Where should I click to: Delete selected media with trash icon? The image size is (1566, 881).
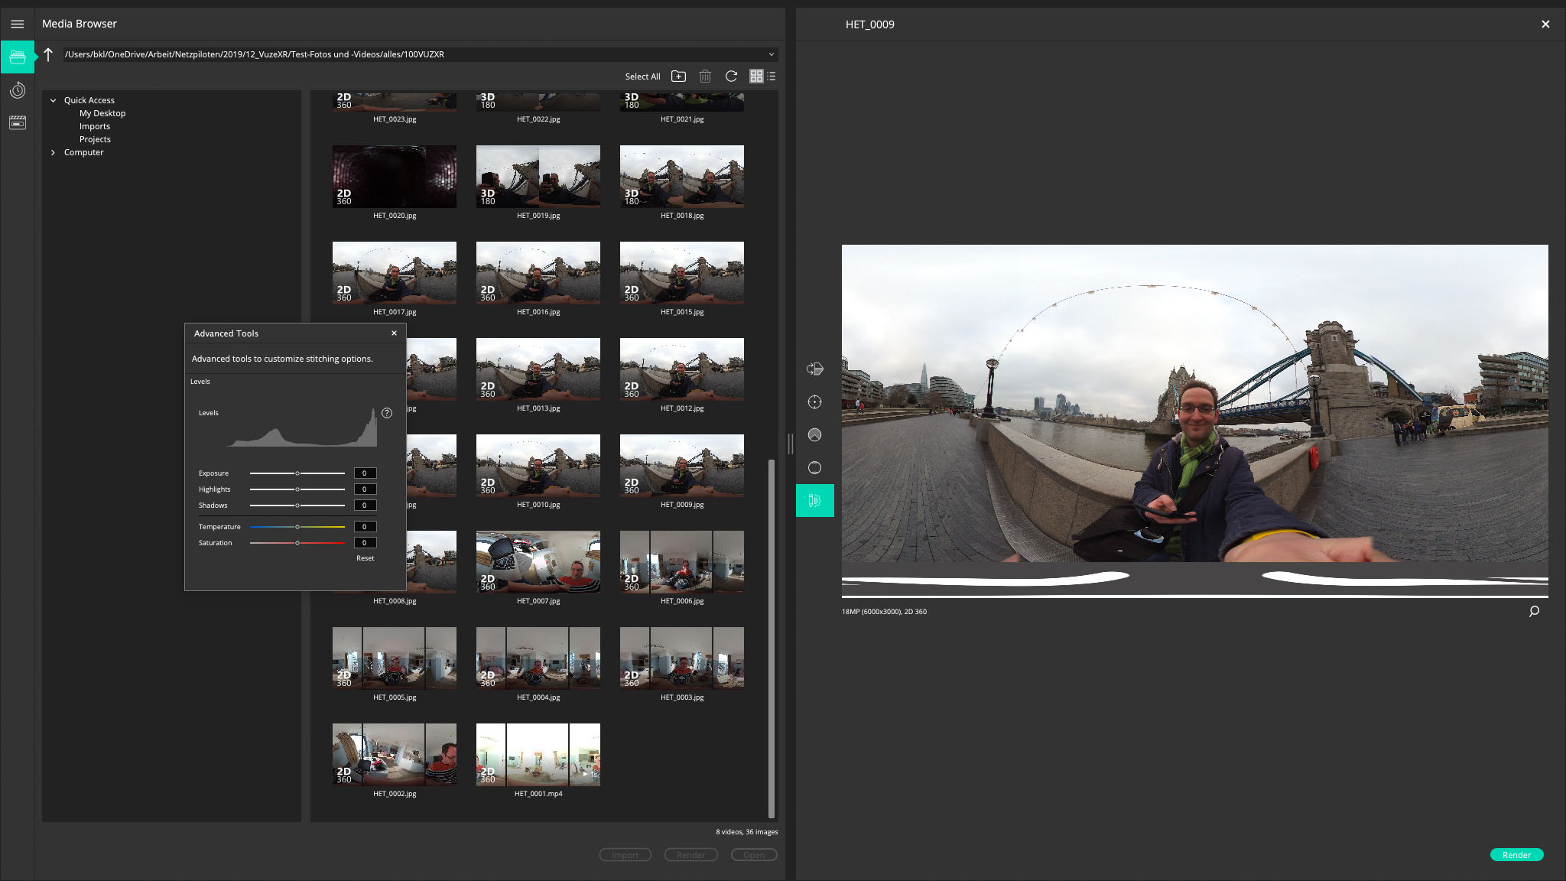click(x=705, y=76)
